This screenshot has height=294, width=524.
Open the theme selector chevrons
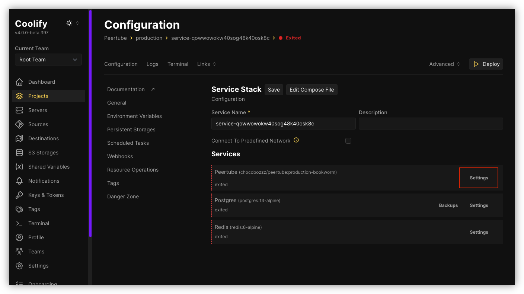[x=77, y=23]
